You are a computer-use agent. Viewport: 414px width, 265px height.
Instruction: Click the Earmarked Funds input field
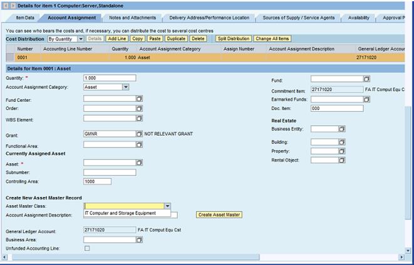(x=337, y=99)
